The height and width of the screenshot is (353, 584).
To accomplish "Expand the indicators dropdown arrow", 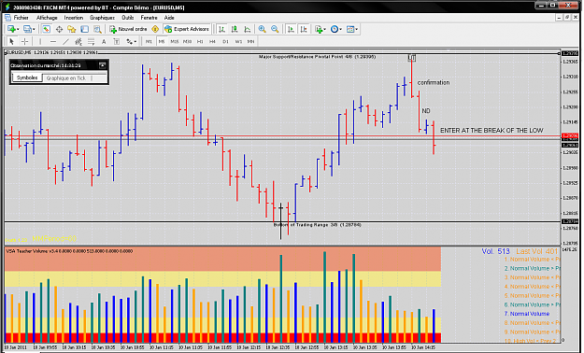I will coord(324,30).
